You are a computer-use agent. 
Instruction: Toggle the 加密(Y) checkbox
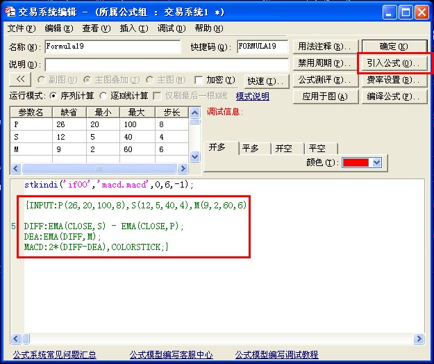tap(199, 81)
